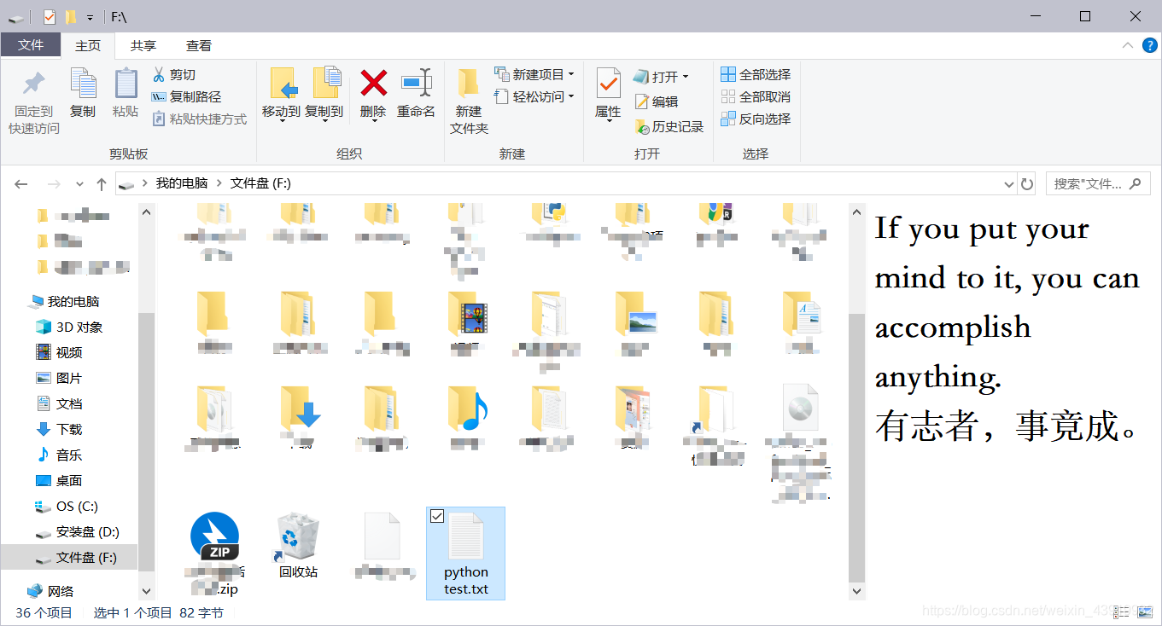1162x626 pixels.
Task: Select My Computer (我的电脑) in sidebar
Action: (x=64, y=302)
